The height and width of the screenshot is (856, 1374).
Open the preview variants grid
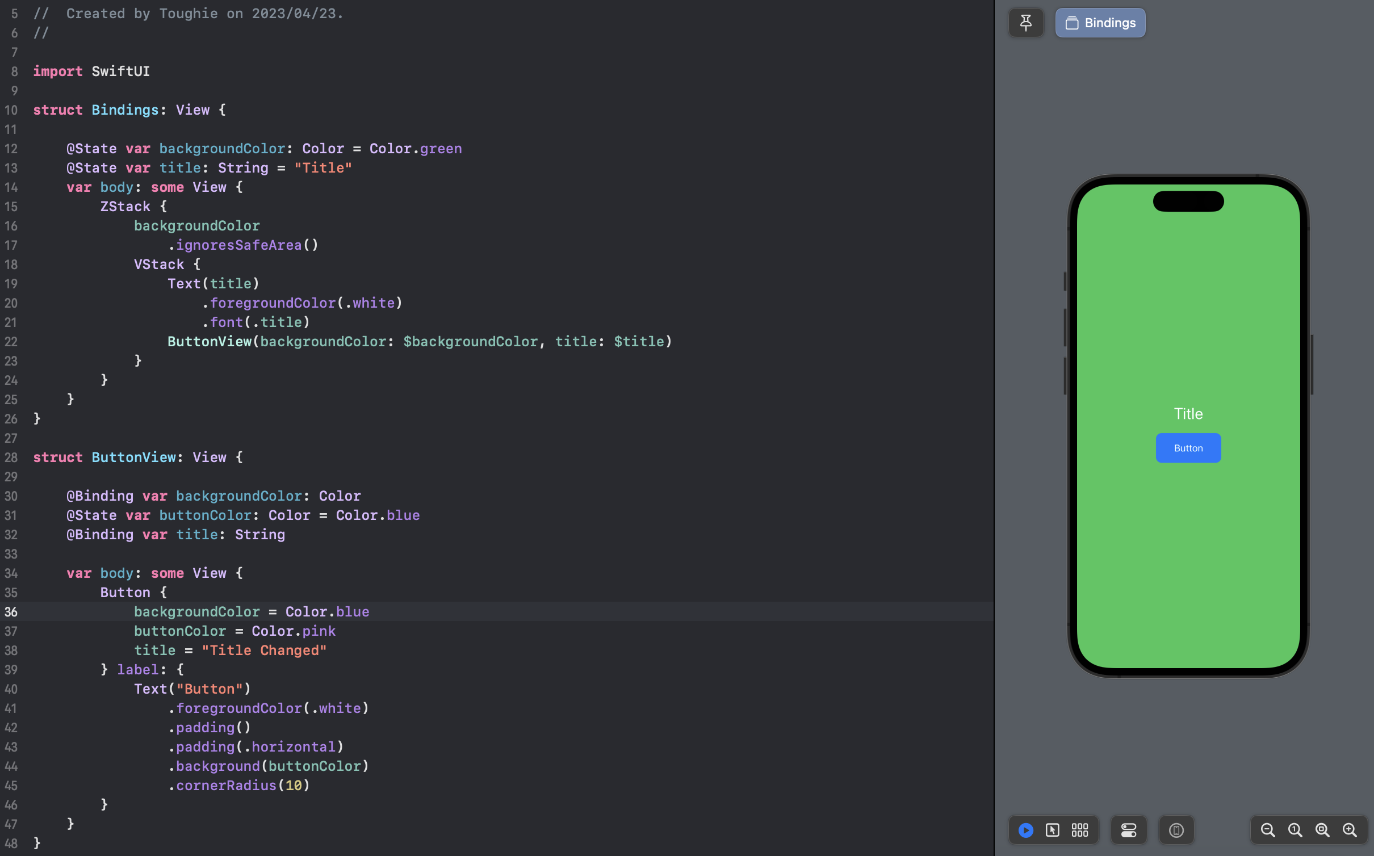tap(1079, 830)
